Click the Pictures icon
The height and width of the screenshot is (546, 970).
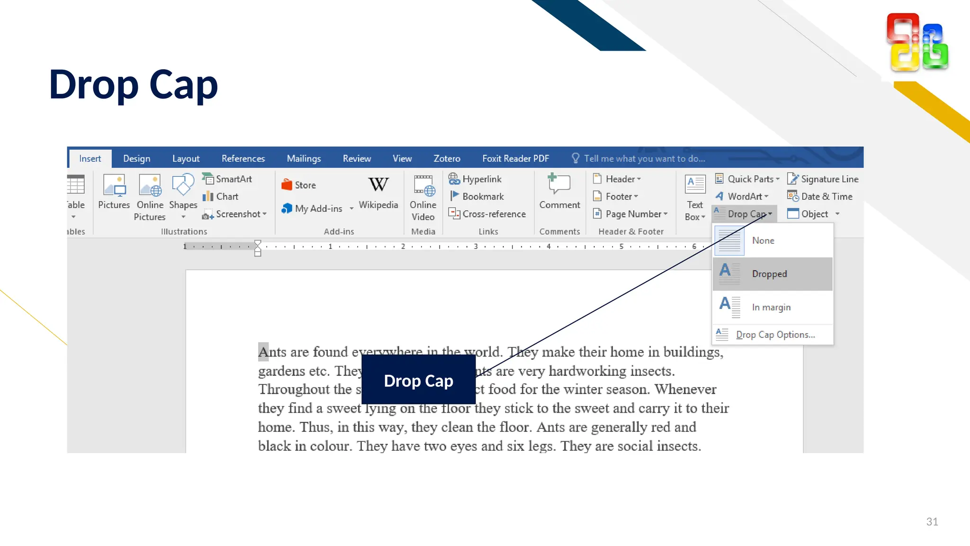tap(114, 185)
